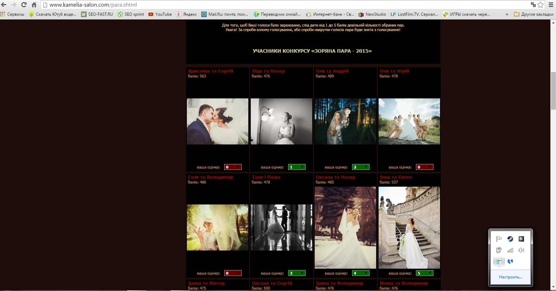Click the Таня і Паша couple name
This screenshot has width=556, height=291.
(x=266, y=177)
